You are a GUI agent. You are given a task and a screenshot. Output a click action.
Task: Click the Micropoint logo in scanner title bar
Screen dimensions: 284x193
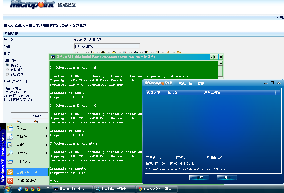[158, 83]
